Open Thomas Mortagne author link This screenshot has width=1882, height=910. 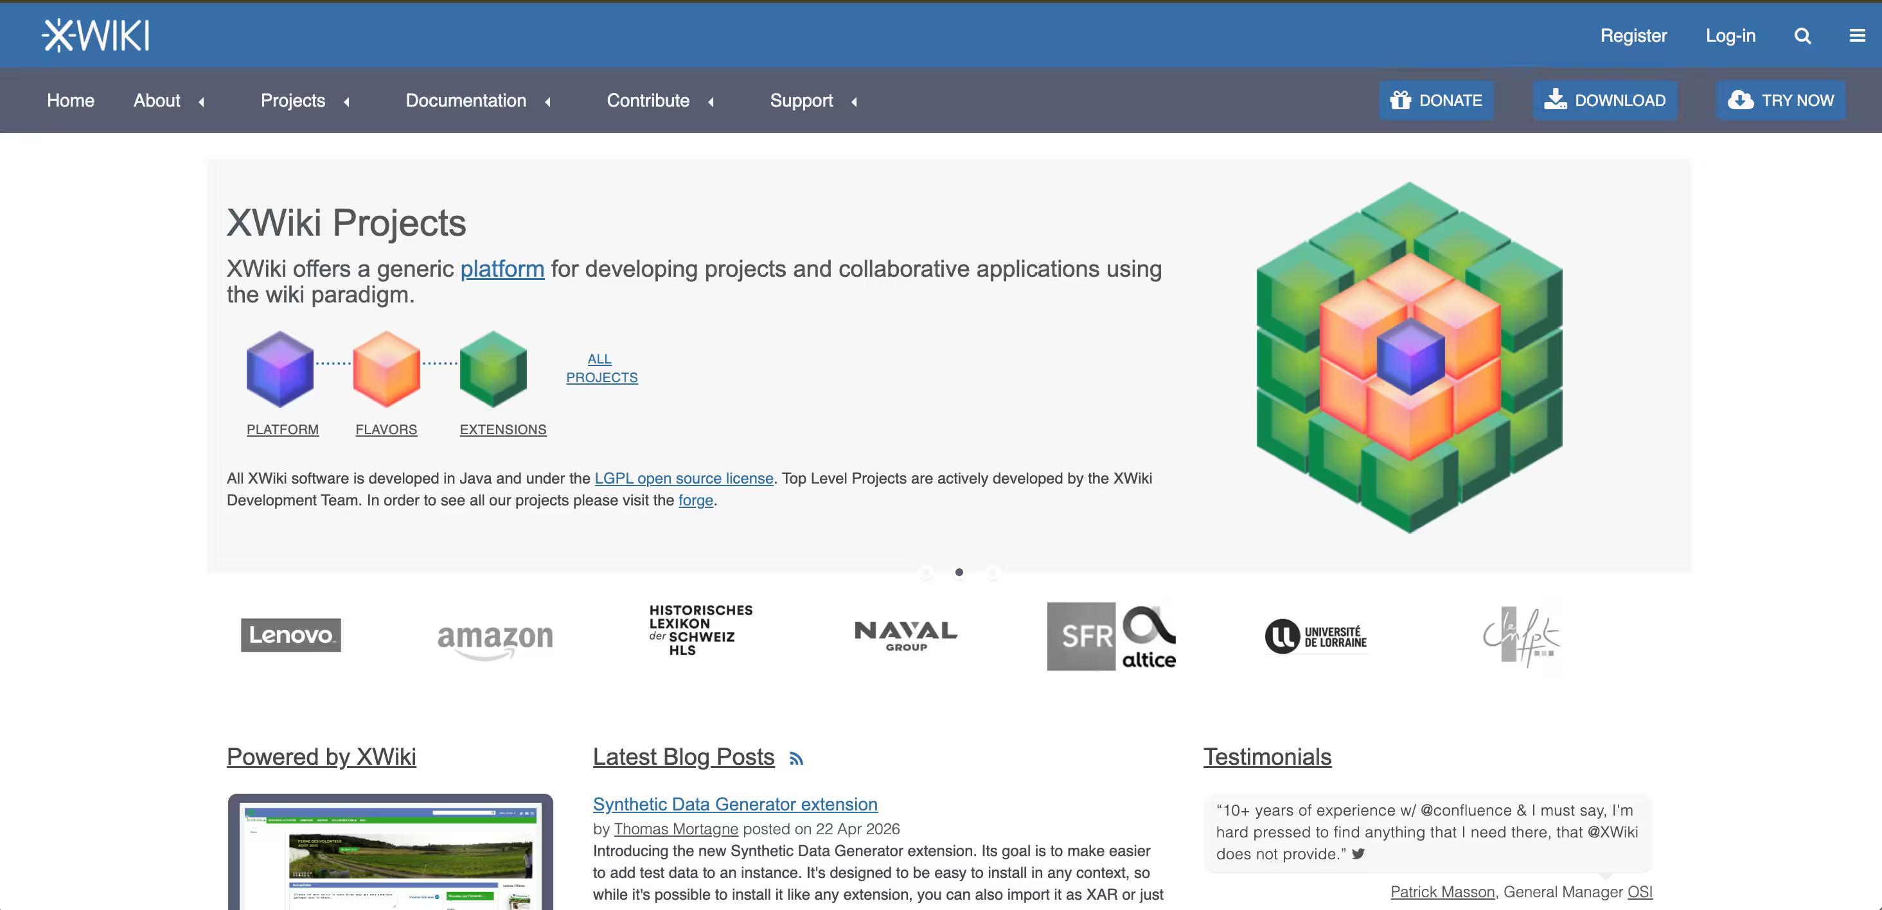coord(676,829)
